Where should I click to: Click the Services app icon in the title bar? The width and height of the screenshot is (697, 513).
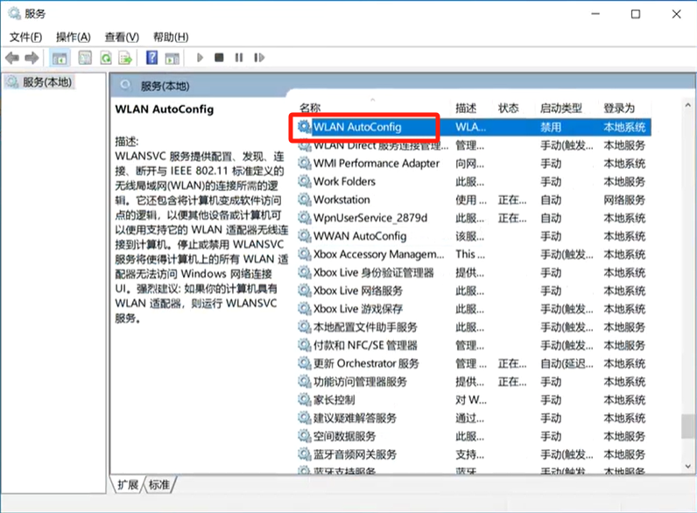(14, 14)
